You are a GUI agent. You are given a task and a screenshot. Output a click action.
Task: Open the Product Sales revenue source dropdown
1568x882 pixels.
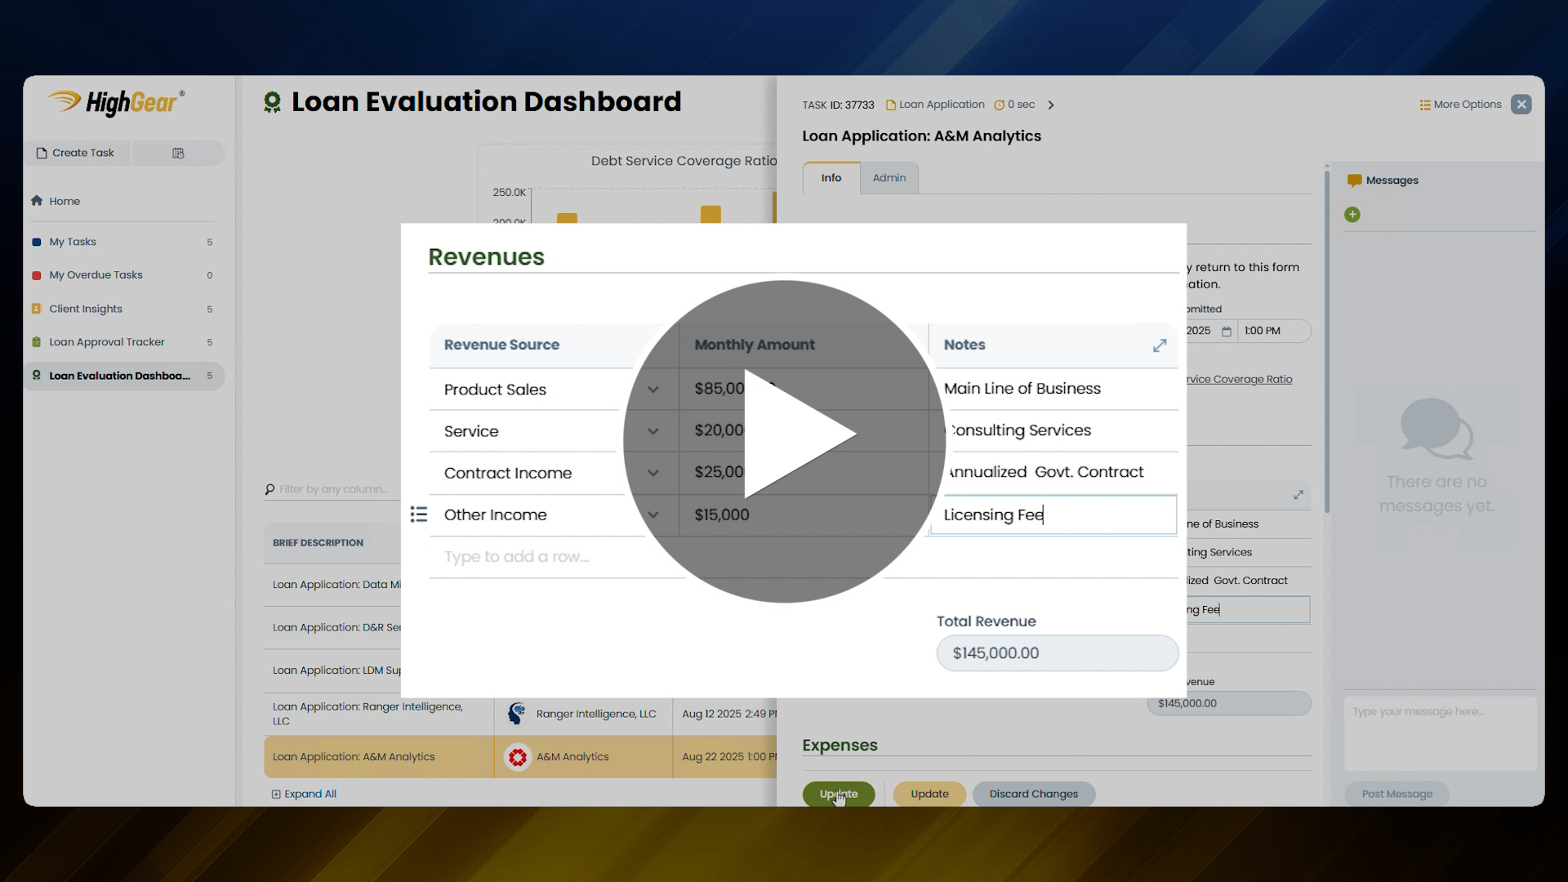pyautogui.click(x=653, y=390)
